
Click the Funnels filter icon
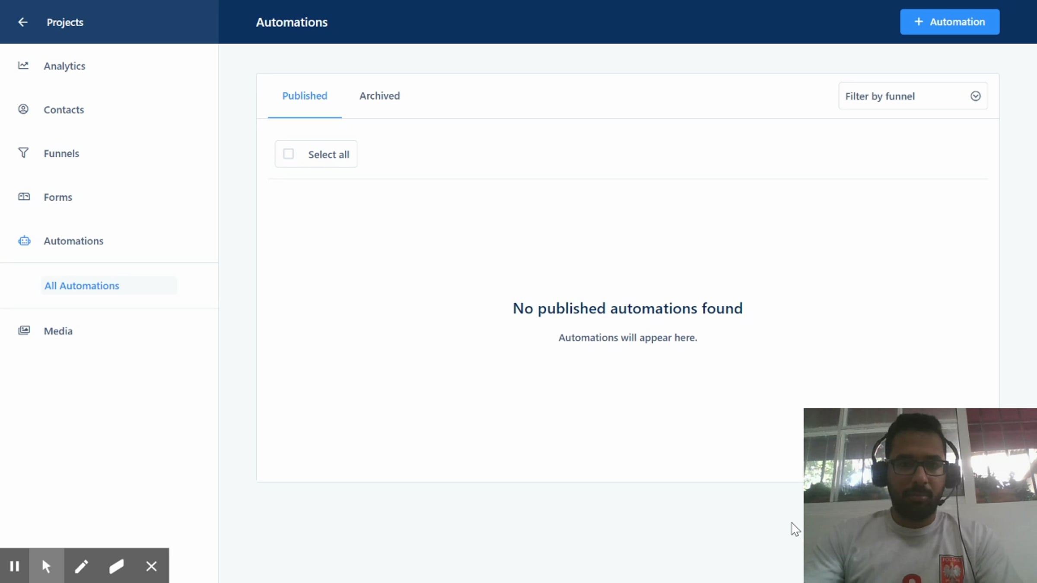coord(23,153)
